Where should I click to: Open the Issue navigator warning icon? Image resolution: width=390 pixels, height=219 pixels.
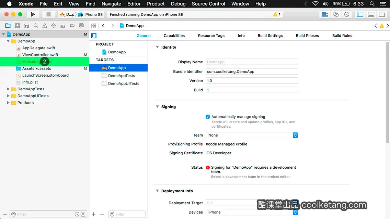click(x=45, y=26)
